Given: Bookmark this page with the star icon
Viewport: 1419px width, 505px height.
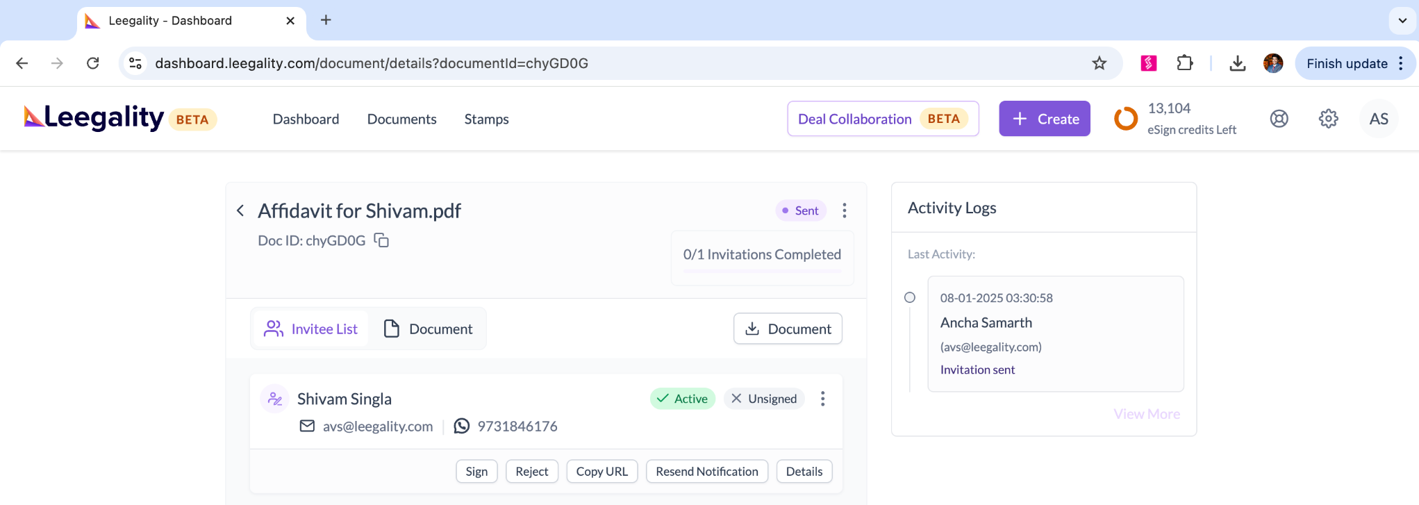Looking at the screenshot, I should pos(1099,63).
